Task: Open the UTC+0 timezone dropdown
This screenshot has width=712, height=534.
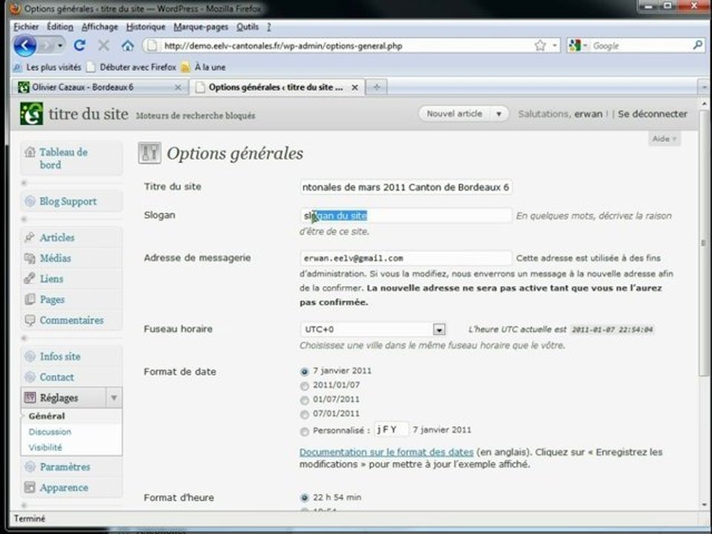Action: [373, 329]
